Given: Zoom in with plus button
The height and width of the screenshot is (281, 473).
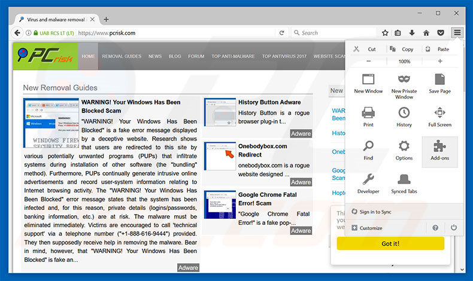Looking at the screenshot, I should coord(440,61).
